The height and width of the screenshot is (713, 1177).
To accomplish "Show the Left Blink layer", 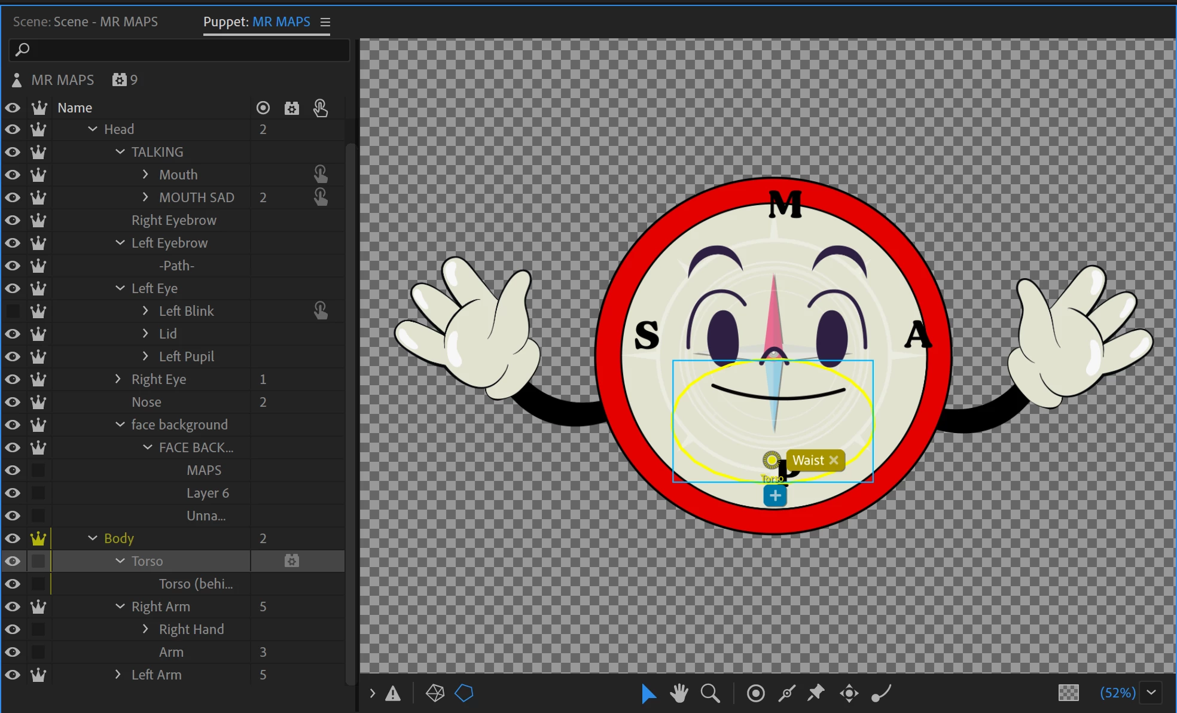I will tap(13, 311).
